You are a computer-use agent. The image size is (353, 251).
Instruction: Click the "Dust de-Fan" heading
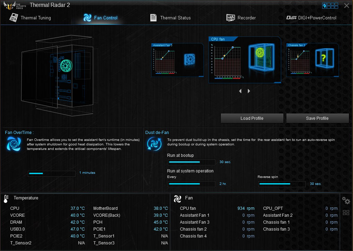click(157, 133)
